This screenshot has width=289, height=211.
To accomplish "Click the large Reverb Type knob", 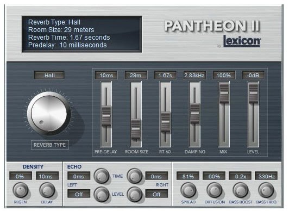I will (x=49, y=113).
